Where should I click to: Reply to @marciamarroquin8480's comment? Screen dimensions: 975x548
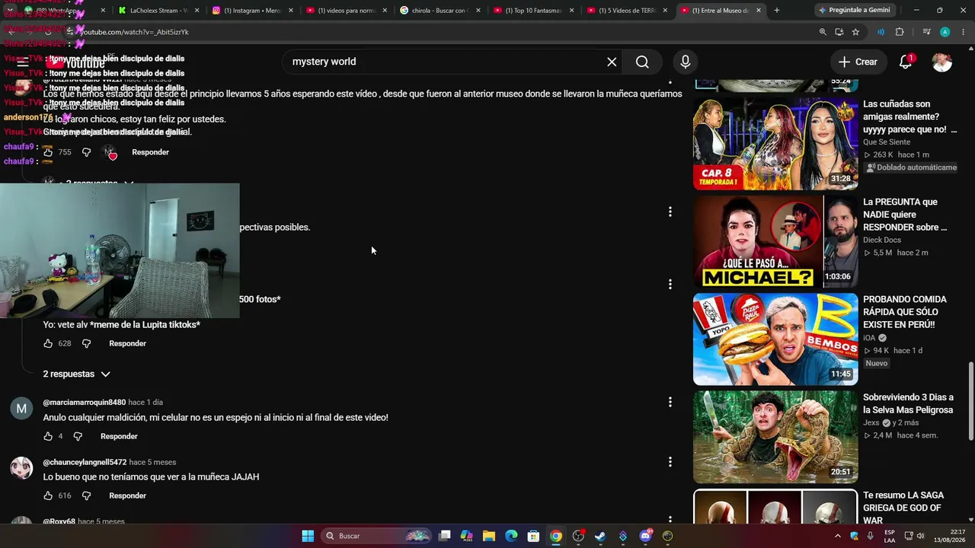(119, 436)
